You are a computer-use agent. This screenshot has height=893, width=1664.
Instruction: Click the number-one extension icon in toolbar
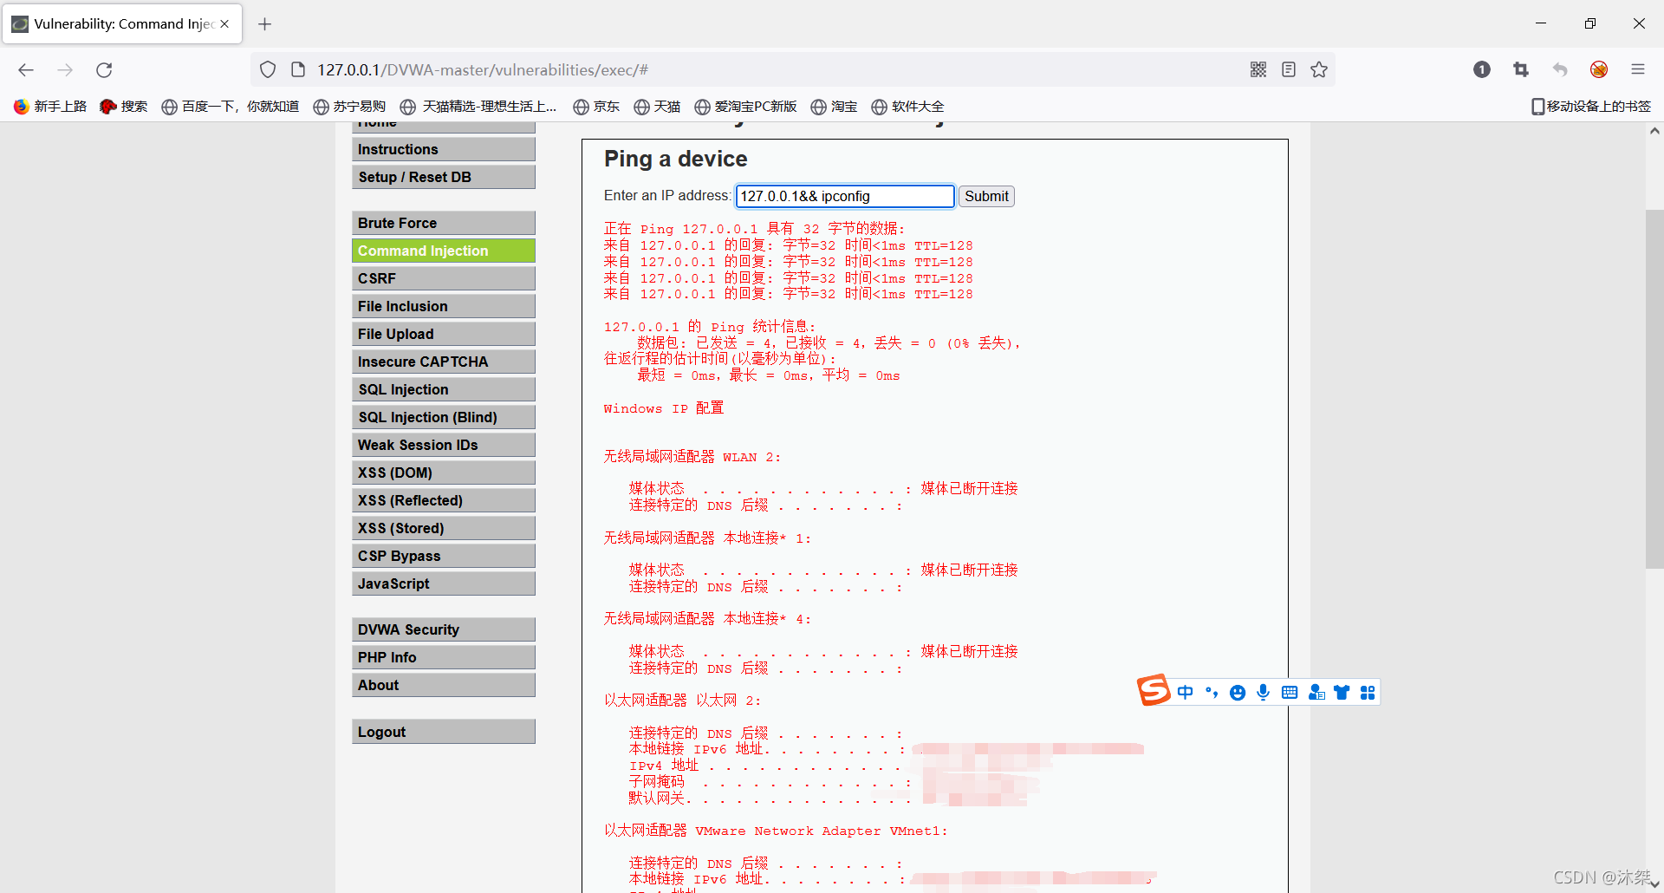[1482, 69]
